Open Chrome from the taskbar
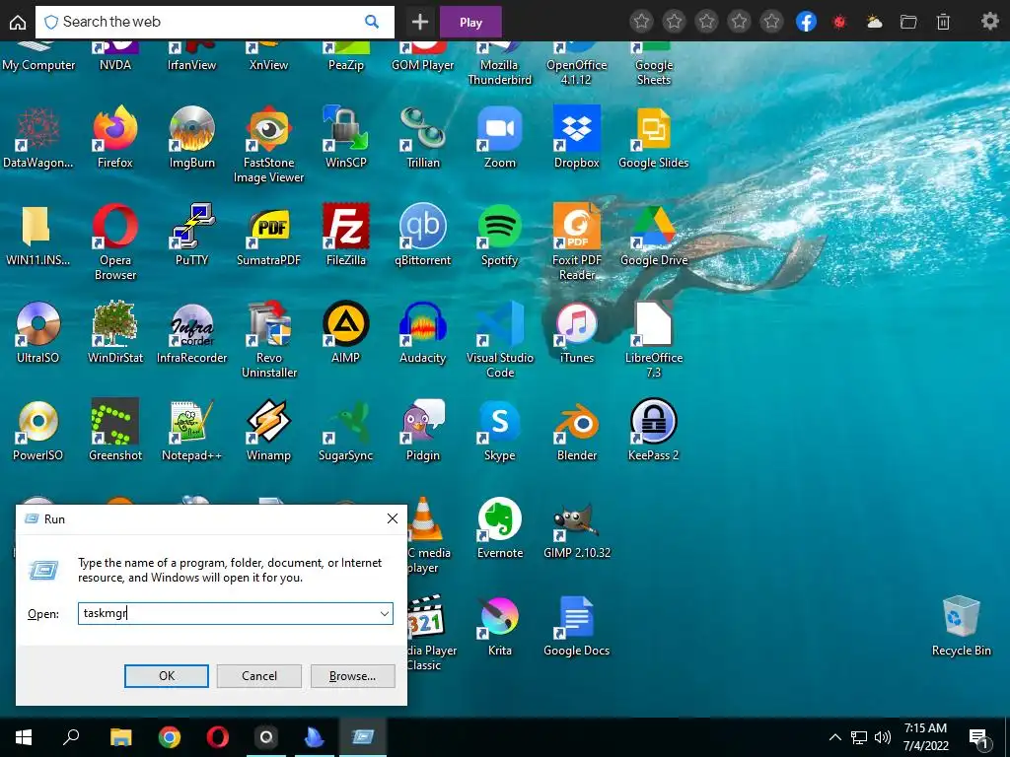Screen dimensions: 1010x757 pos(169,737)
